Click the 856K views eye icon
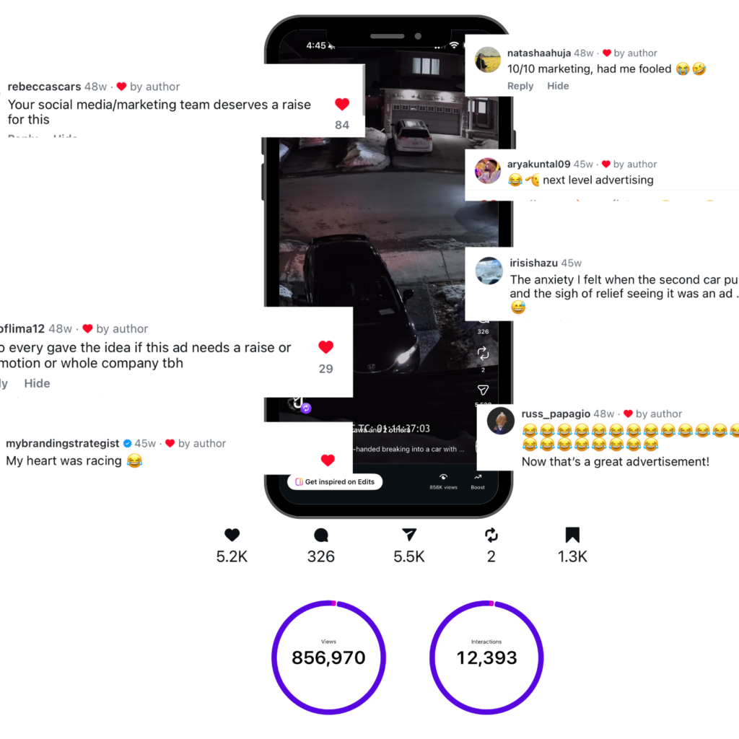739x739 pixels. [x=444, y=477]
